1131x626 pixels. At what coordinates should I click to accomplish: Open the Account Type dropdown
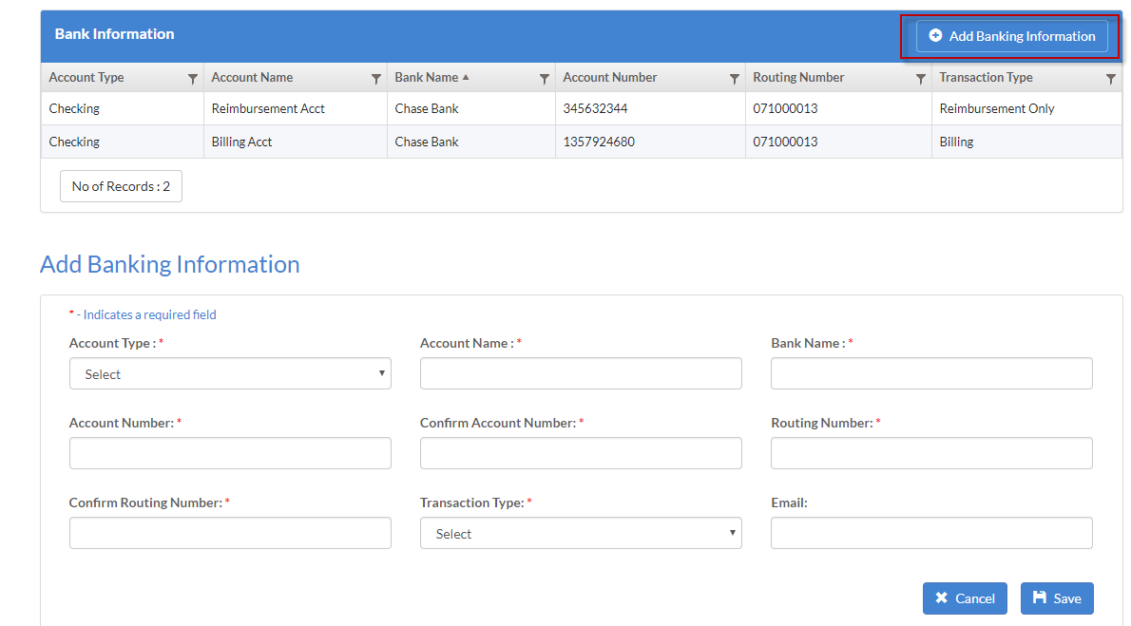click(230, 373)
